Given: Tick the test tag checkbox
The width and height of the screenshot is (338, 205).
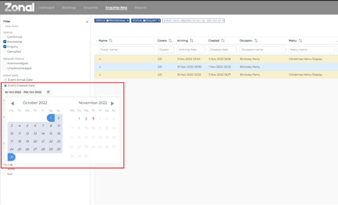Looking at the screenshot, I should (4, 174).
